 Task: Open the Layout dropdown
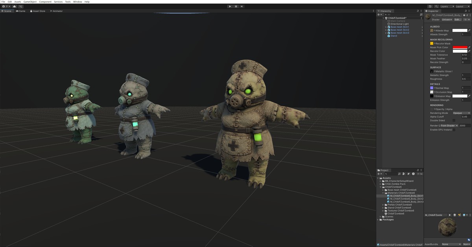(462, 6)
